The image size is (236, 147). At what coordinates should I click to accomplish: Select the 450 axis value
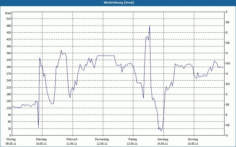click(9, 33)
